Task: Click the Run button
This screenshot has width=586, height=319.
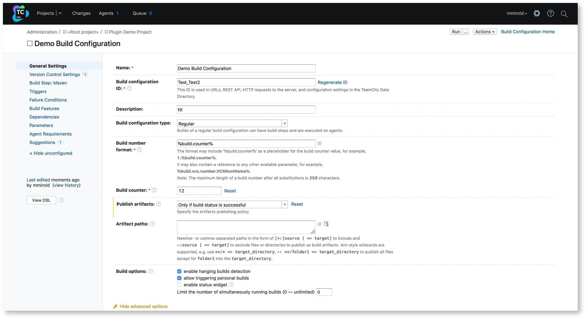Action: pyautogui.click(x=456, y=32)
